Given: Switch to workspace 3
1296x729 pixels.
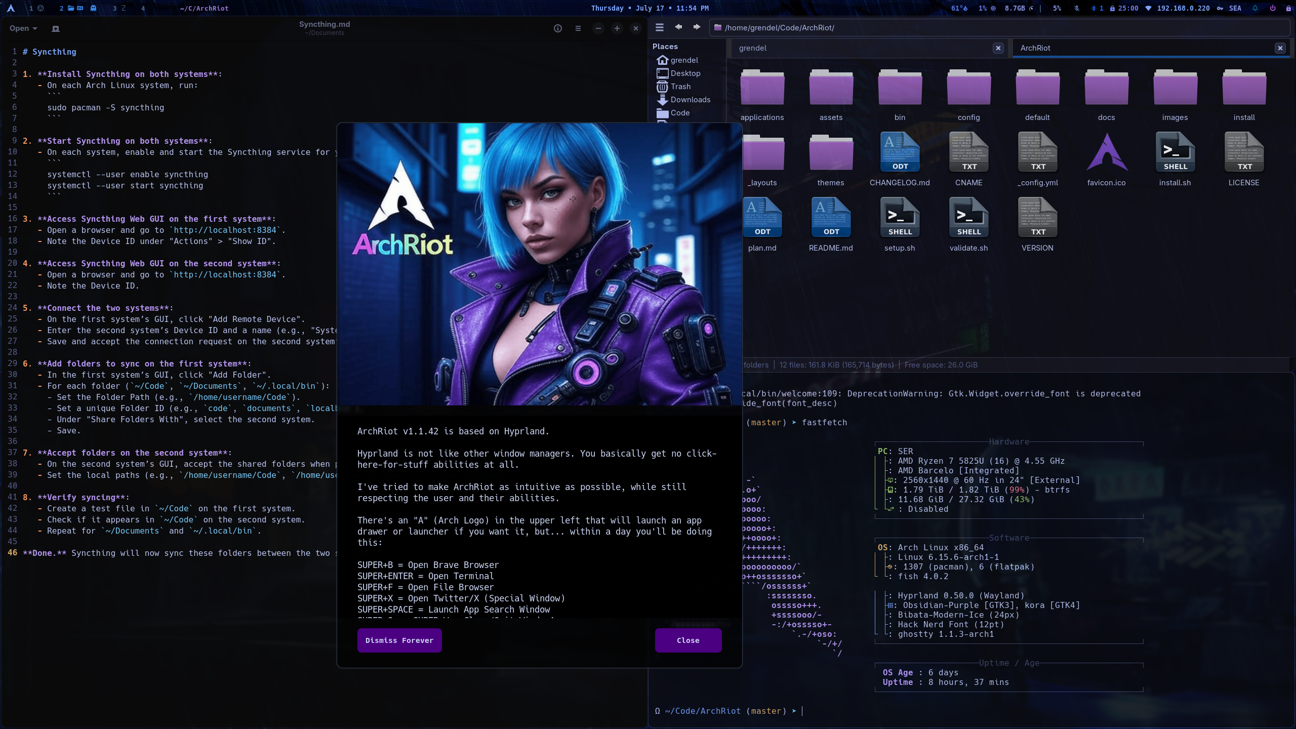Looking at the screenshot, I should 119,8.
